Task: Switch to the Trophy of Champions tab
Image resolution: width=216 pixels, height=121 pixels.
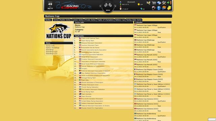Action: point(105,20)
